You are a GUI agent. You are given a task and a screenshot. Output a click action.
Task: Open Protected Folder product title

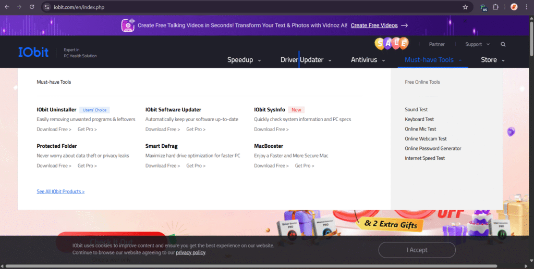coord(57,146)
